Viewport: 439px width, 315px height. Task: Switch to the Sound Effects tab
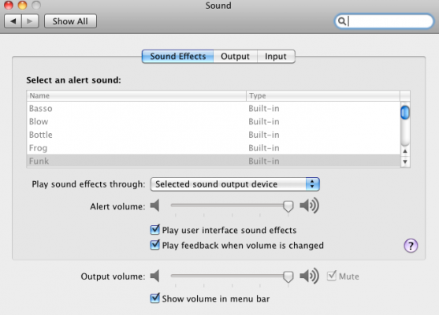click(178, 56)
